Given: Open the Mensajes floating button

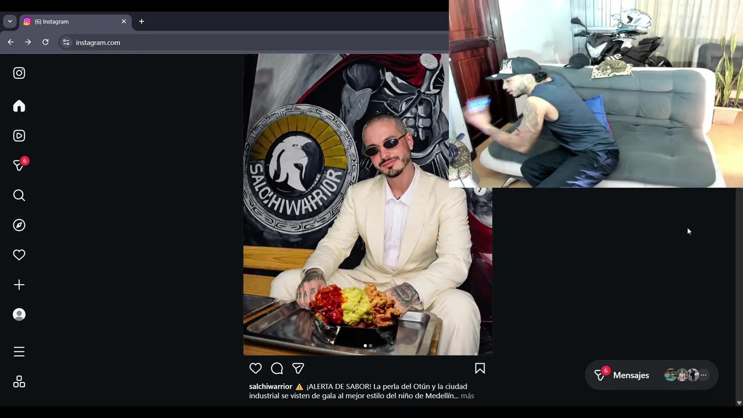Looking at the screenshot, I should 651,375.
